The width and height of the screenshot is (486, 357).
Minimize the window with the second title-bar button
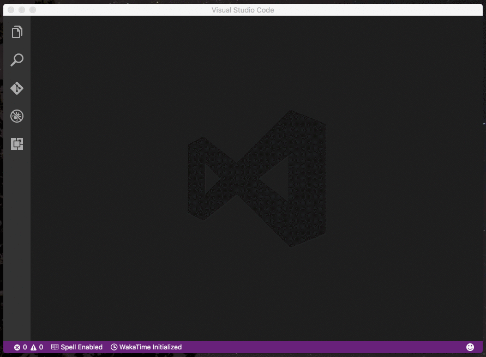[x=22, y=10]
